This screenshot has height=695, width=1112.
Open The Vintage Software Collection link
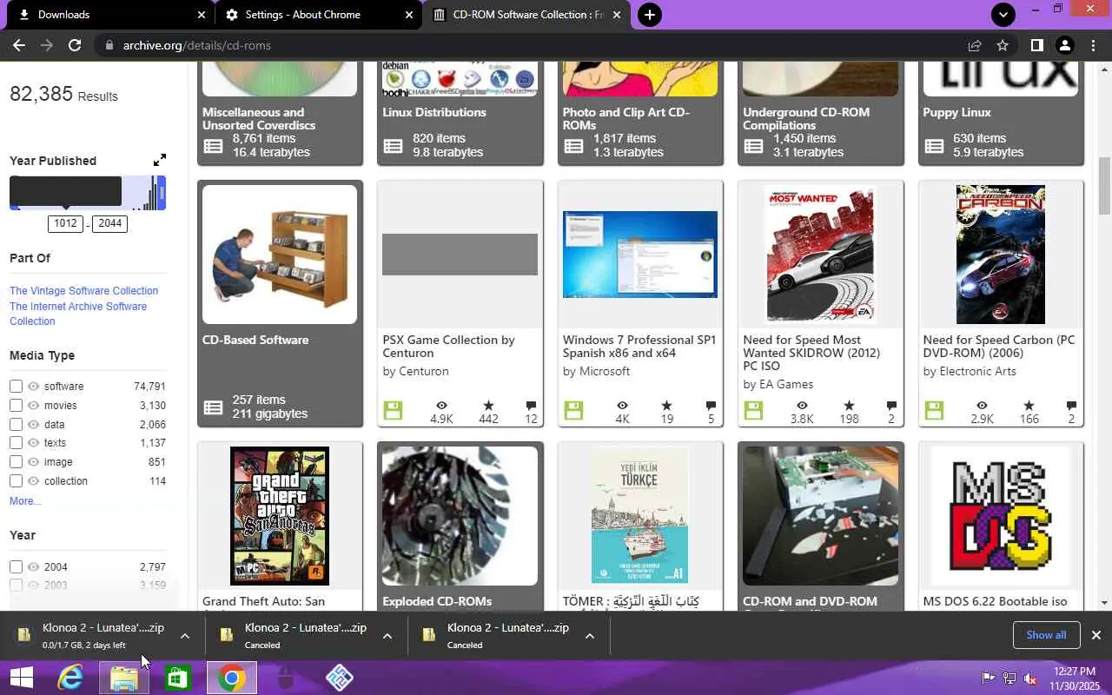point(83,291)
